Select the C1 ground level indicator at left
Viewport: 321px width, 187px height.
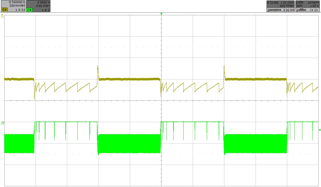tap(3, 16)
